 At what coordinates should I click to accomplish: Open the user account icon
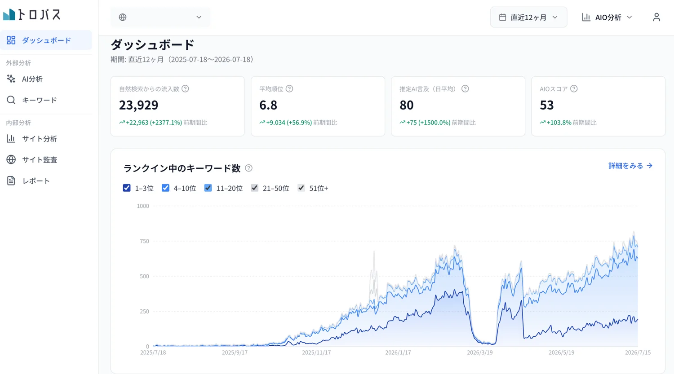point(656,17)
